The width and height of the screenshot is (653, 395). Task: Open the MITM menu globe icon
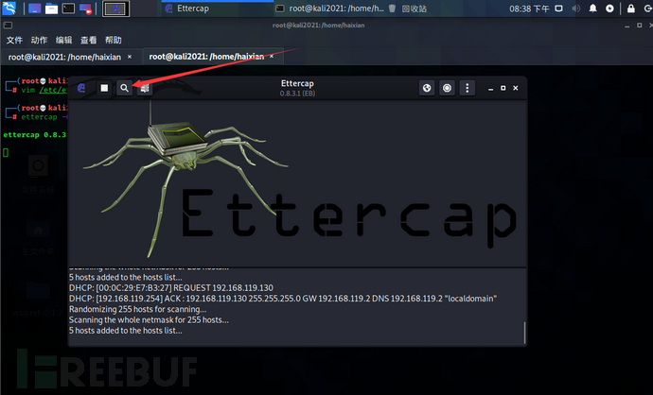(x=427, y=88)
